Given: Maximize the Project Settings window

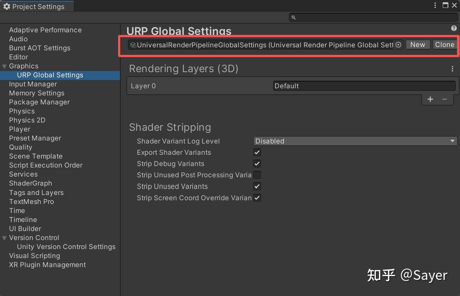Looking at the screenshot, I should pos(445,5).
